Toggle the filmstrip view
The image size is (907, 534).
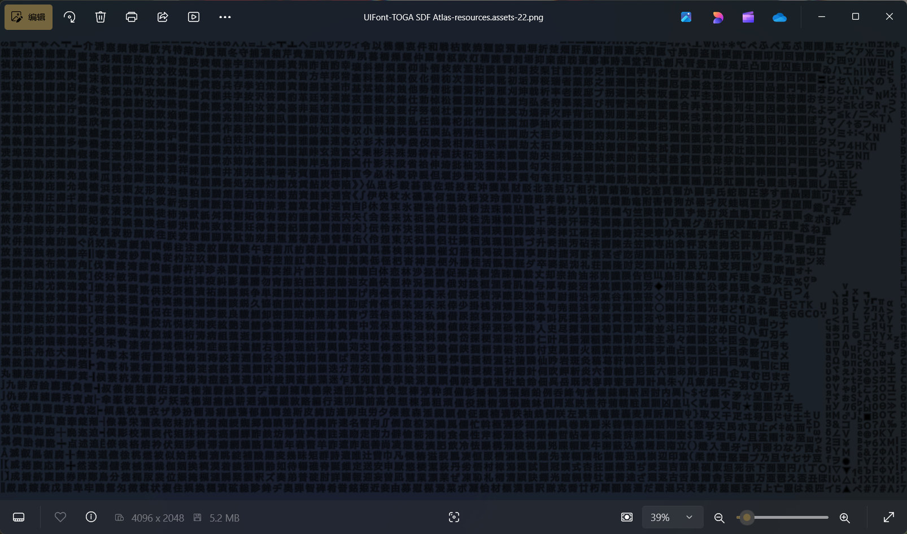[19, 517]
